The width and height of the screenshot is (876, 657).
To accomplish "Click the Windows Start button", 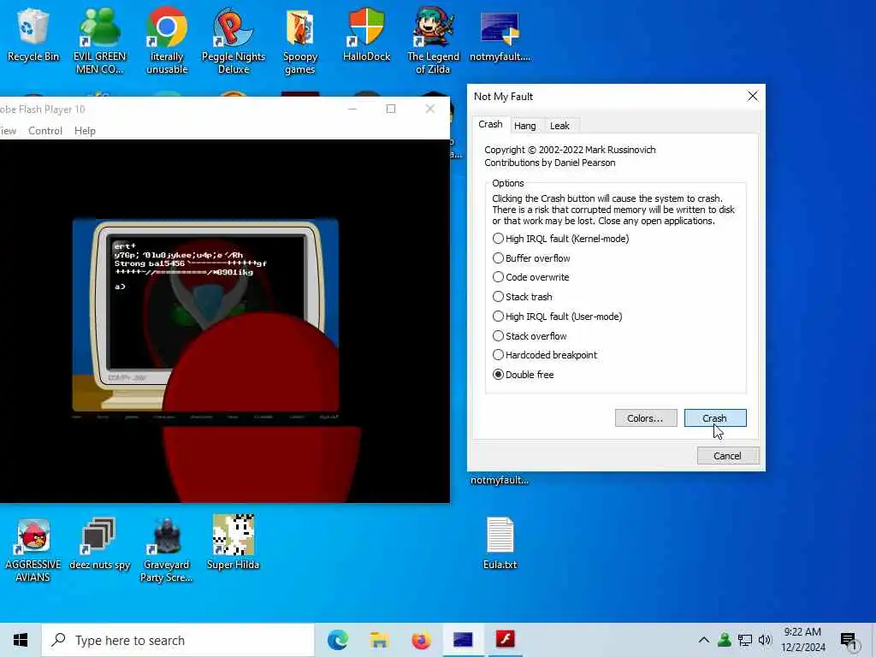I will [x=21, y=640].
